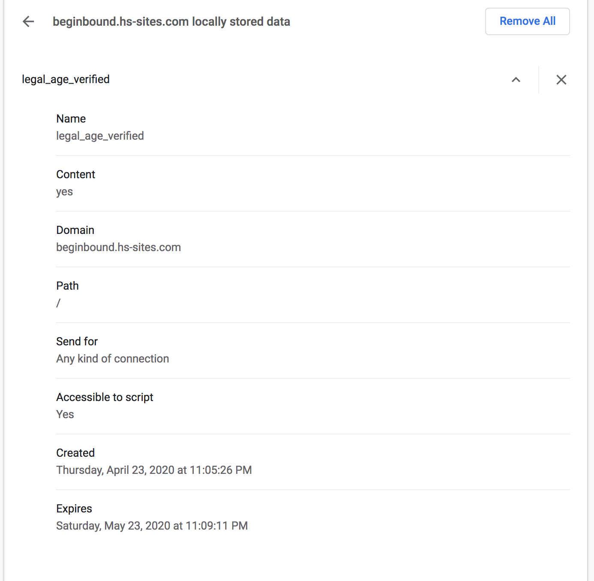Collapse the legal_age_verified cookie details
This screenshot has height=581, width=594.
point(516,80)
